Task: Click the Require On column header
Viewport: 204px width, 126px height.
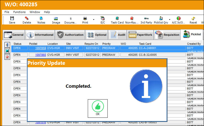Action: [x=91, y=44]
